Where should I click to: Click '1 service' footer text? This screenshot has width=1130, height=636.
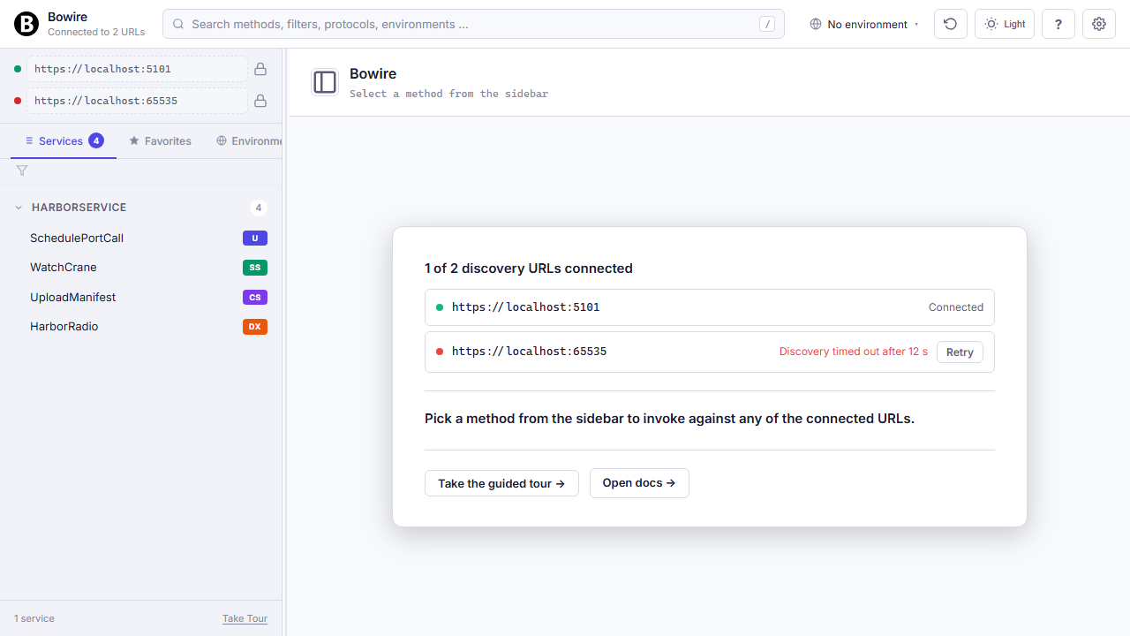(34, 618)
